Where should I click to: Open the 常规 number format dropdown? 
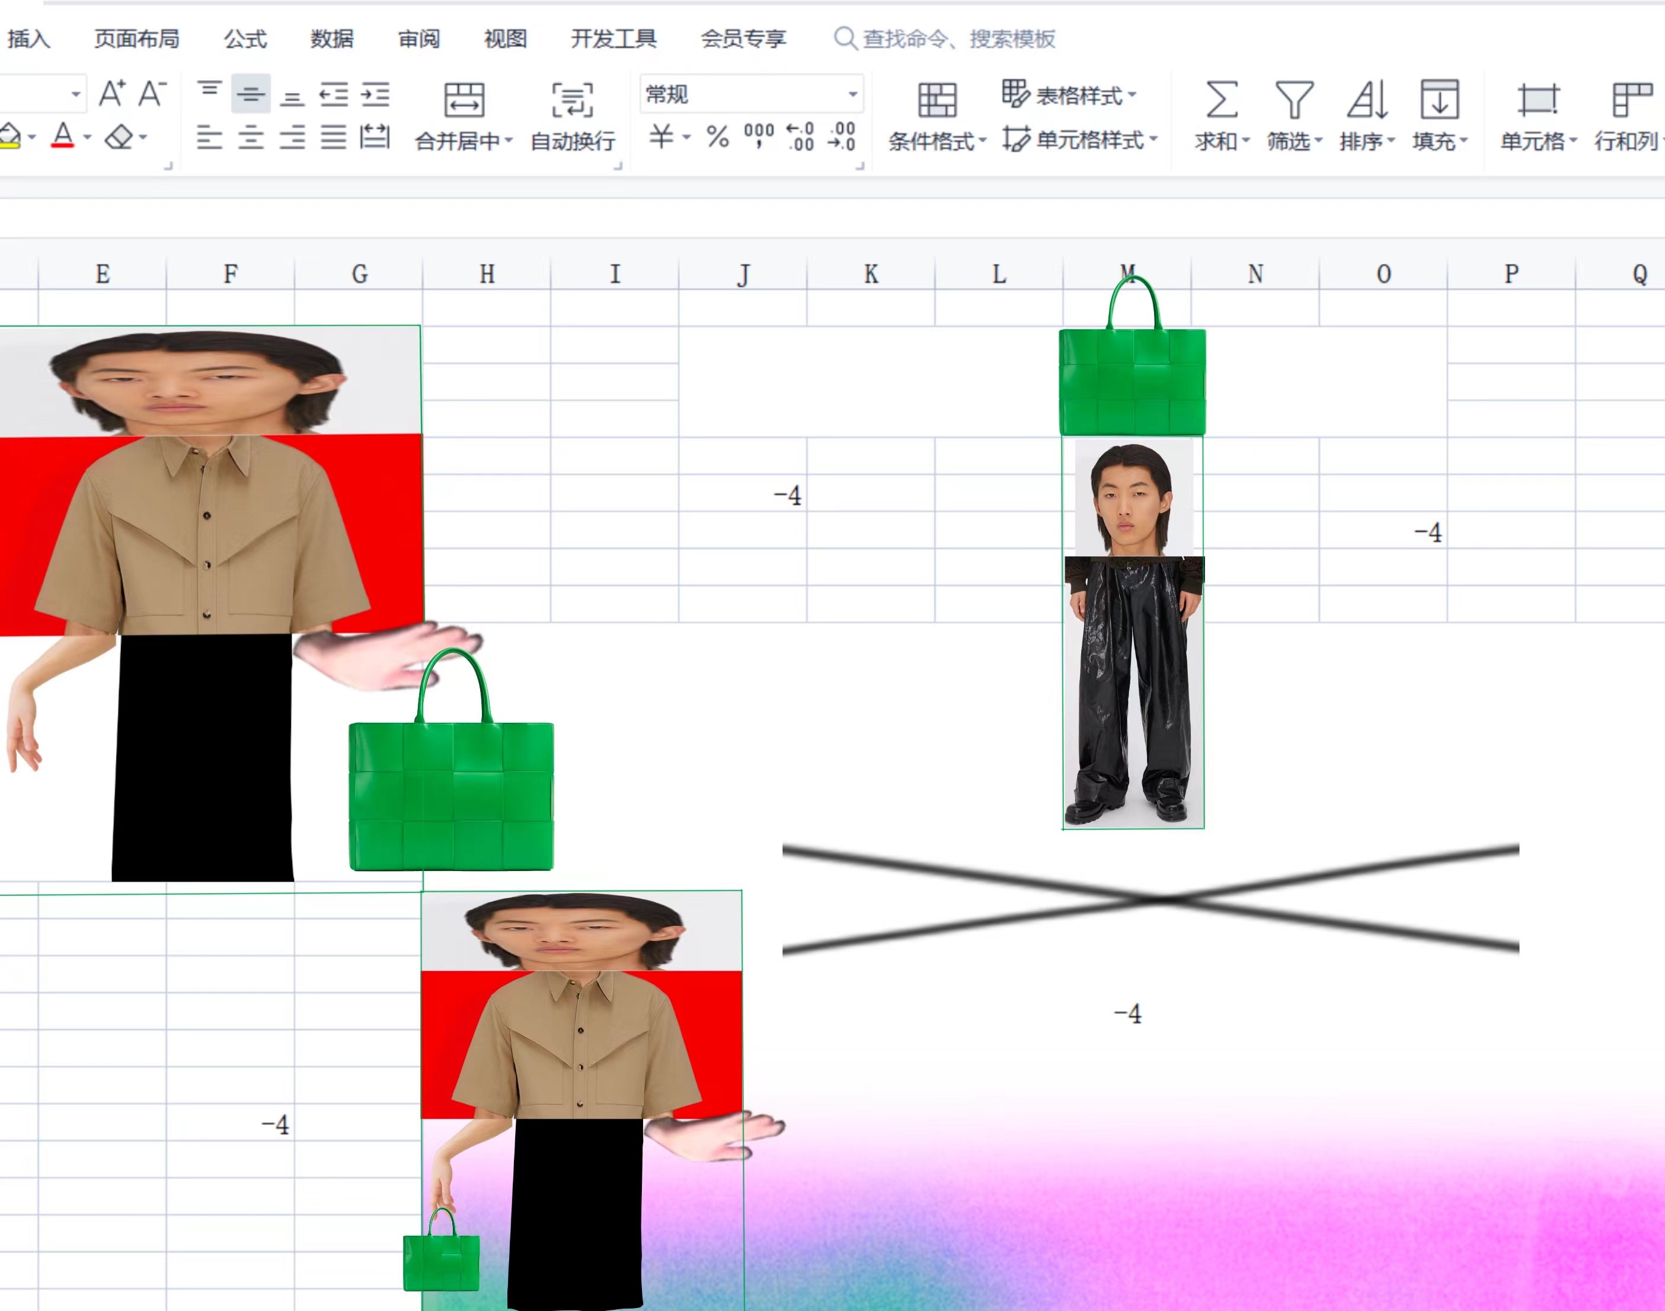tap(852, 94)
